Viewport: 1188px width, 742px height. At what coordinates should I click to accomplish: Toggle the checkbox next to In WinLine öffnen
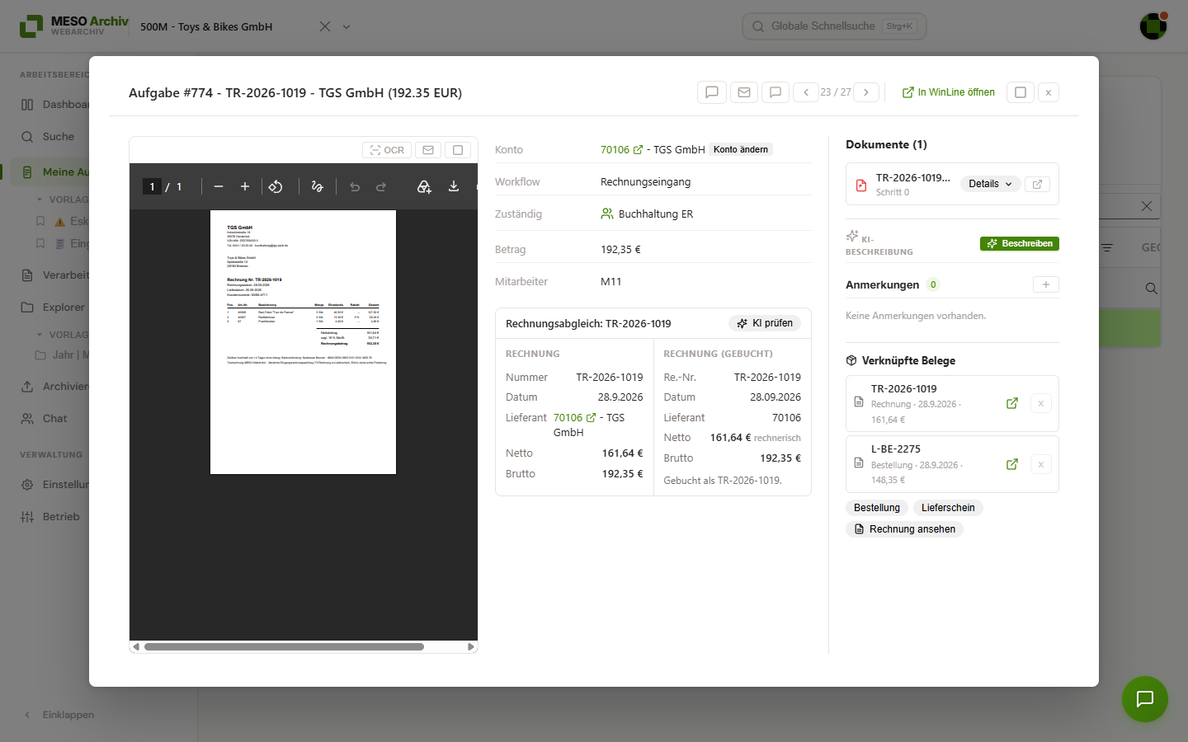1021,92
